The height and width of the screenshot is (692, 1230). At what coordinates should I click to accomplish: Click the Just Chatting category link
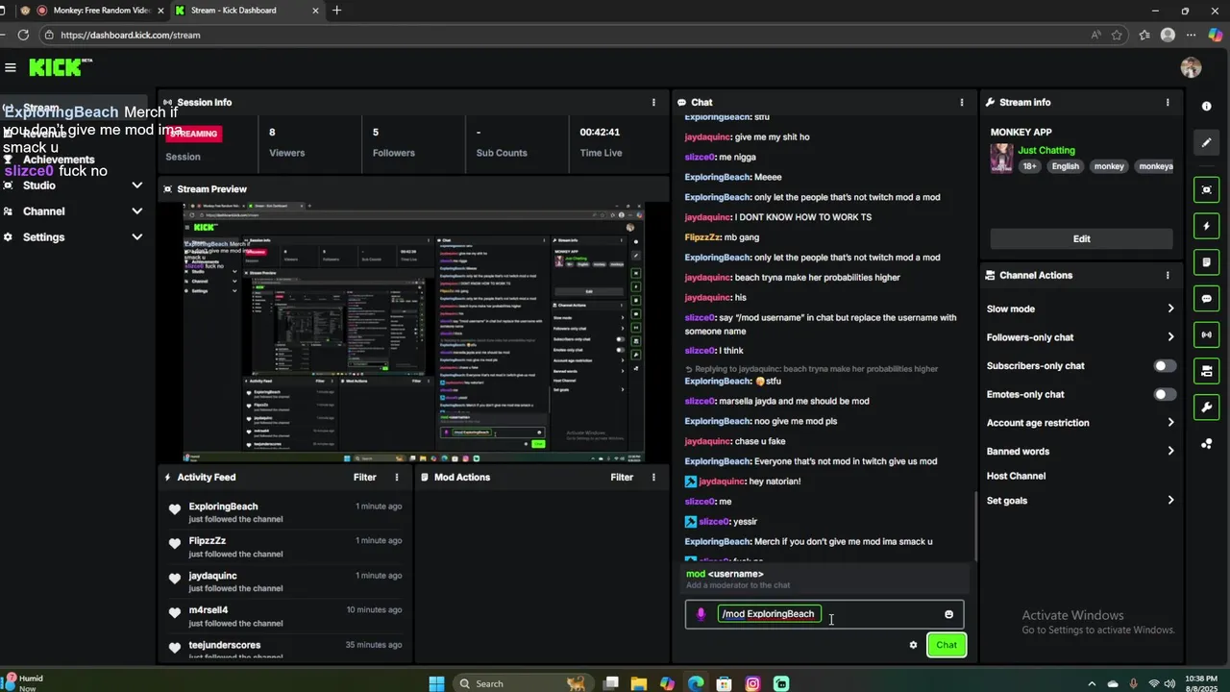pyautogui.click(x=1046, y=150)
